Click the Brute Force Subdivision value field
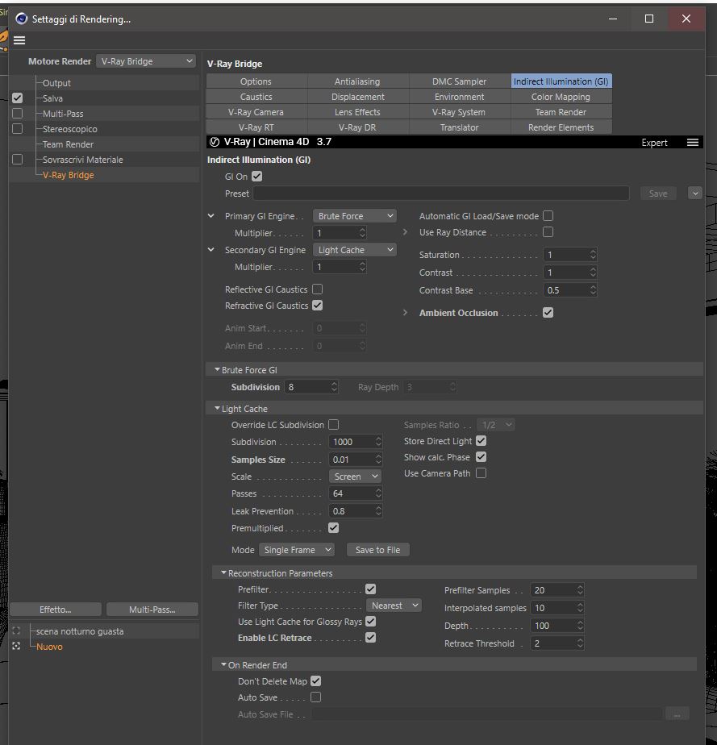This screenshot has height=745, width=717. [x=307, y=387]
